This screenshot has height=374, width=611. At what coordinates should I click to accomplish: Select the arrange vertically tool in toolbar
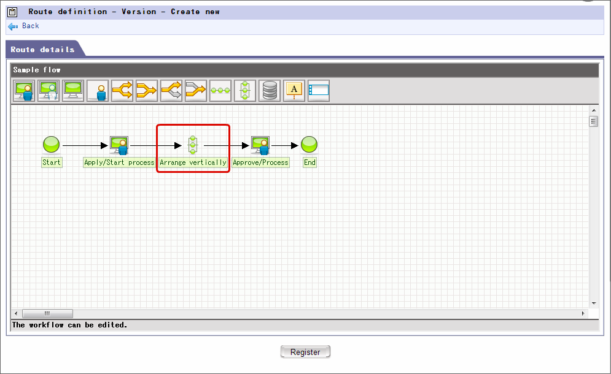point(245,91)
